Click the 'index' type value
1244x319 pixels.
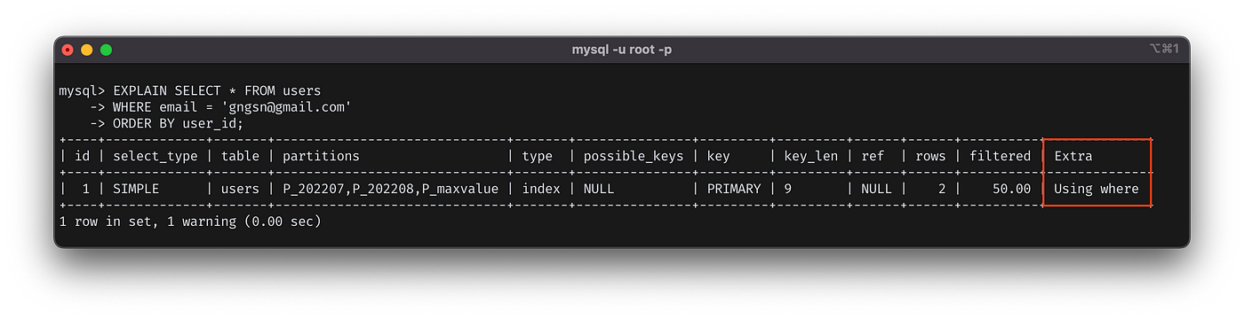[x=537, y=189]
